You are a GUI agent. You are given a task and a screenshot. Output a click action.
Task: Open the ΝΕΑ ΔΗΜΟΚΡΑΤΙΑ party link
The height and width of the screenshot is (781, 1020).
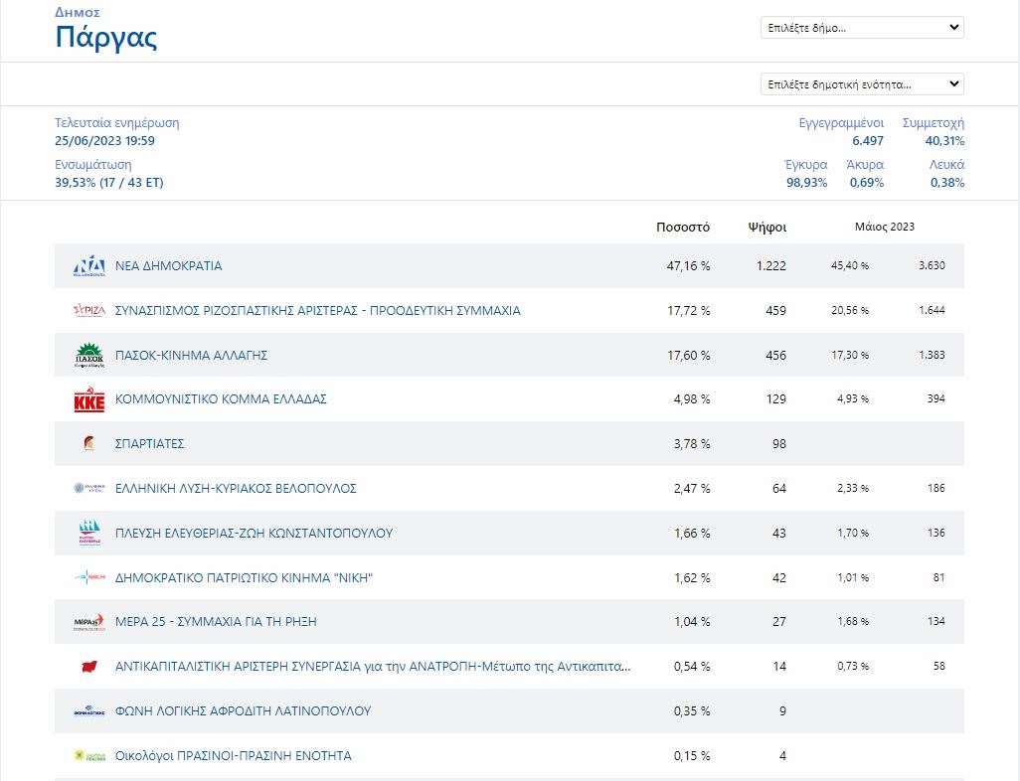tap(168, 266)
